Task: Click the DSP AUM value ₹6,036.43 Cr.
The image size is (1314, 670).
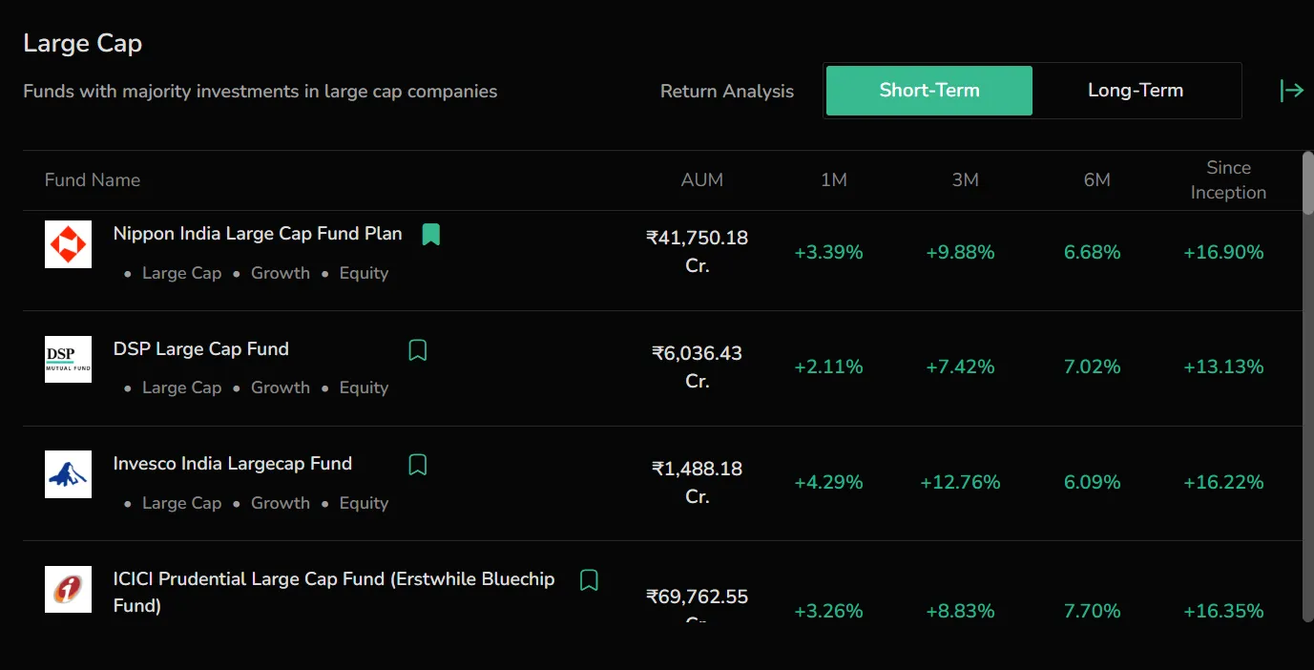Action: click(x=698, y=366)
